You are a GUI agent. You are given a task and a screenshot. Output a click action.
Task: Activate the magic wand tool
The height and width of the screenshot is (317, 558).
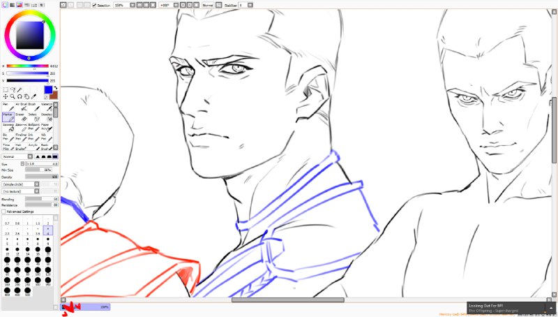pos(20,90)
